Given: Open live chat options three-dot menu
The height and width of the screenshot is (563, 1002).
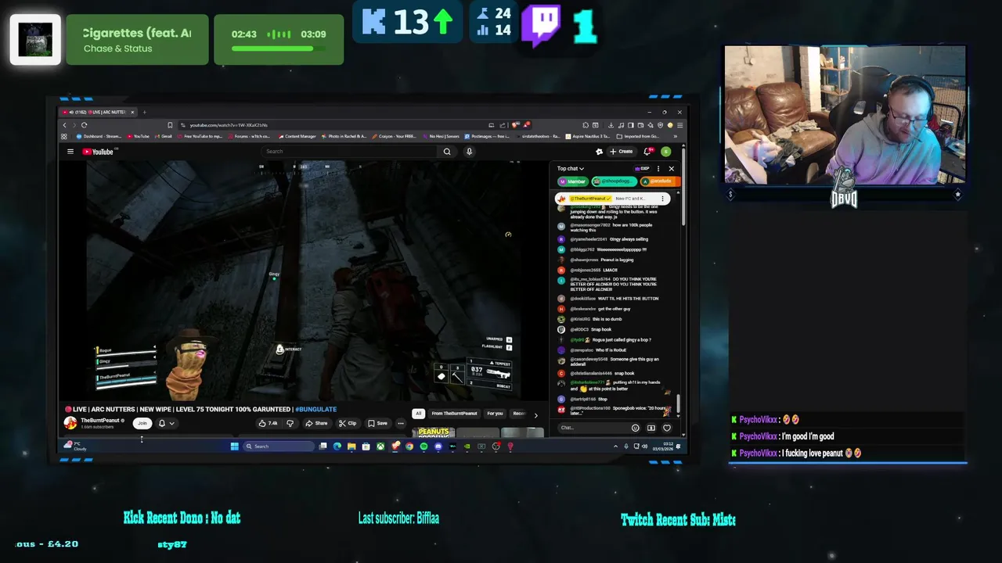Looking at the screenshot, I should click(658, 169).
